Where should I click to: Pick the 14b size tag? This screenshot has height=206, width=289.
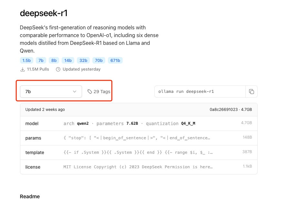tap(68, 60)
